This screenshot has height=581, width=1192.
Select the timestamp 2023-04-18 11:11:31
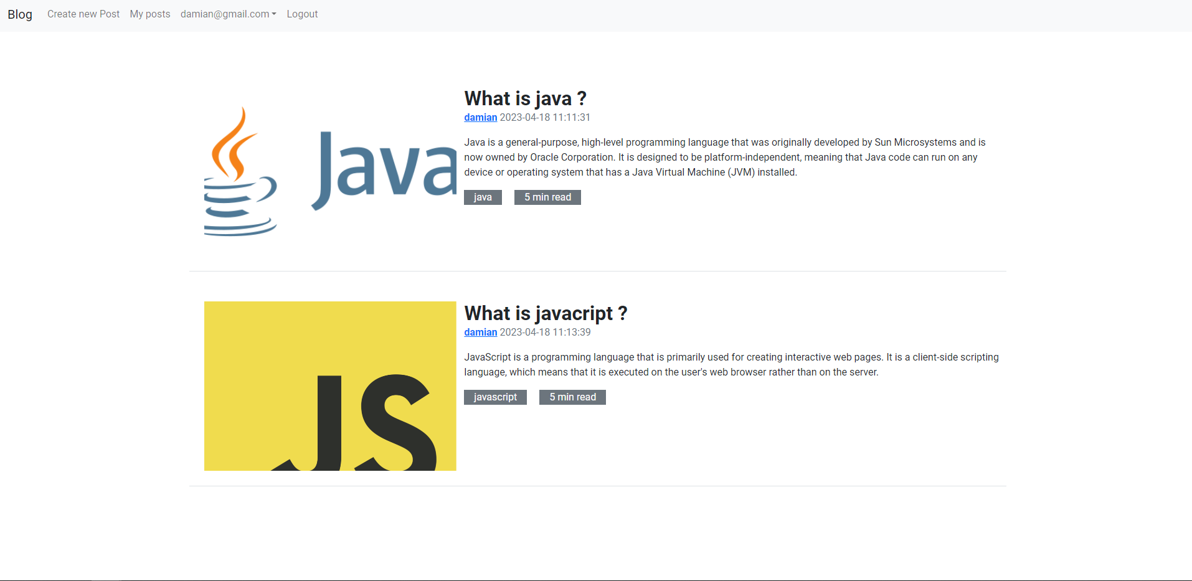coord(545,117)
